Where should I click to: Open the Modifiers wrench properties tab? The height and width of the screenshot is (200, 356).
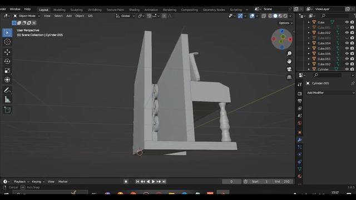click(300, 139)
